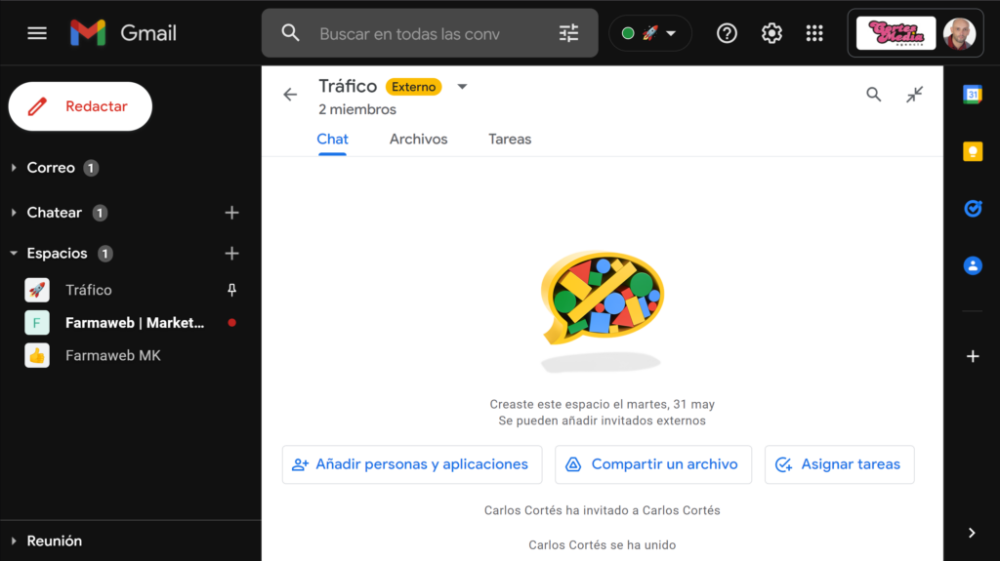Click the Redactar compose button
Image resolution: width=1000 pixels, height=561 pixels.
point(80,106)
